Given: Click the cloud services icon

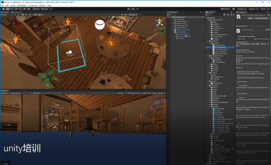Looking at the screenshot, I should pos(234,9).
